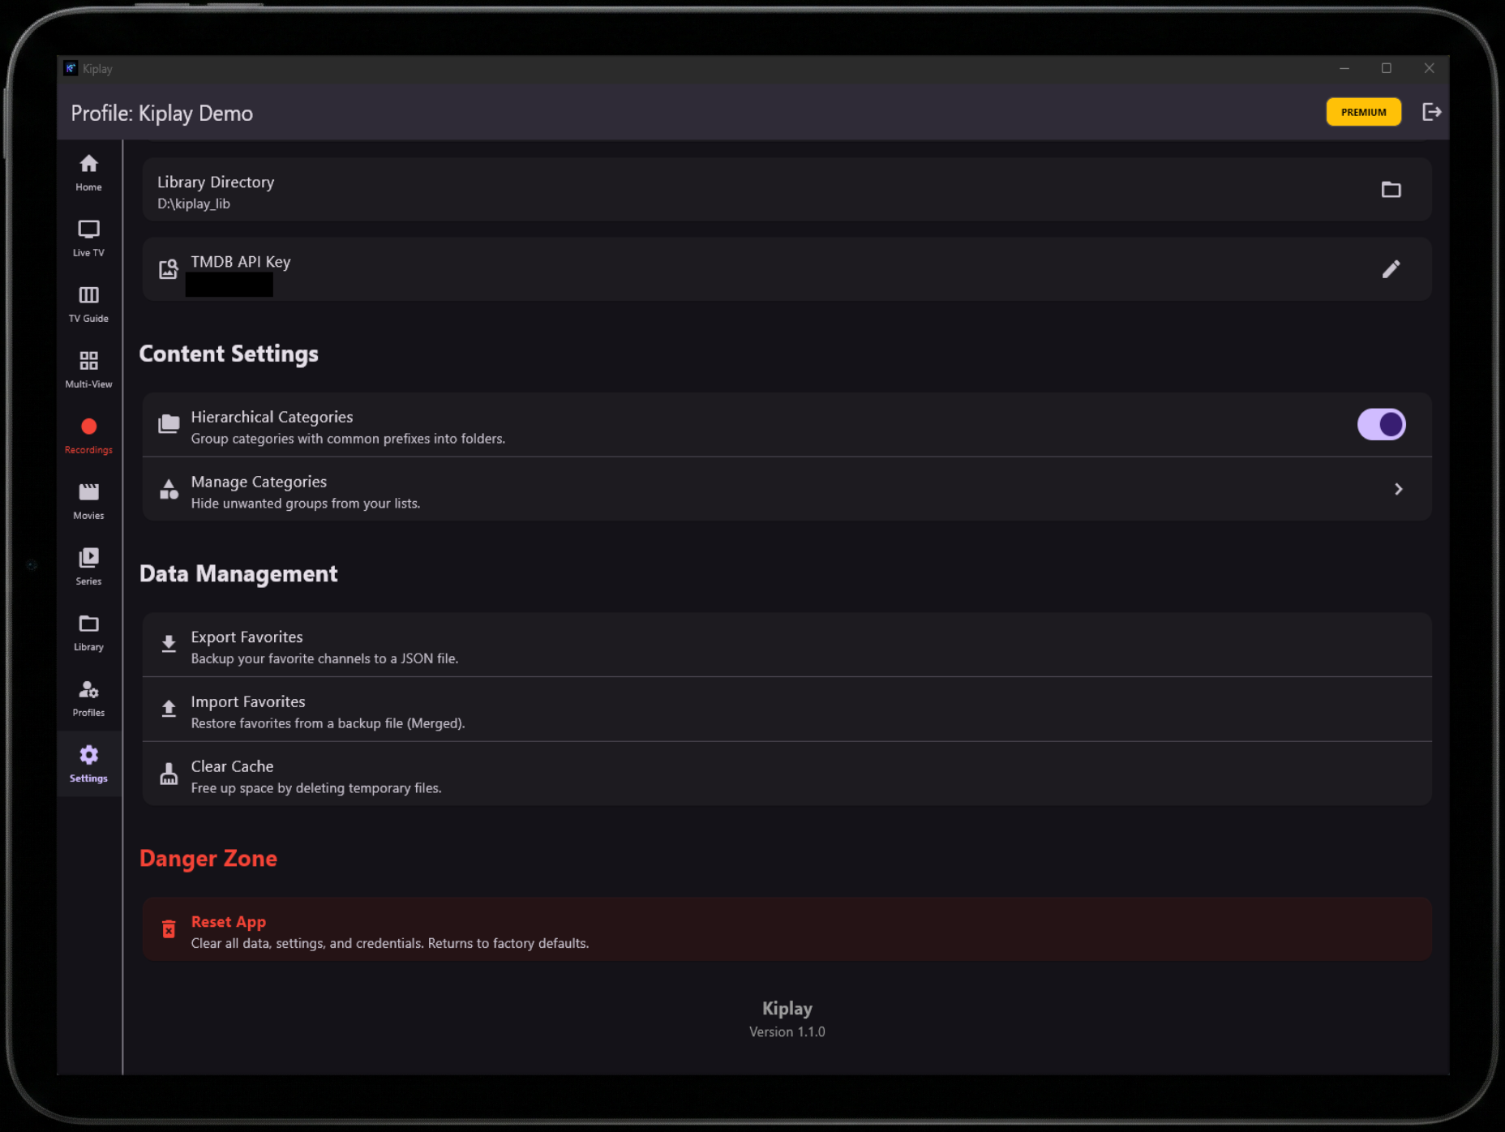Click the PREMIUM badge button
The height and width of the screenshot is (1132, 1505).
pyautogui.click(x=1363, y=112)
